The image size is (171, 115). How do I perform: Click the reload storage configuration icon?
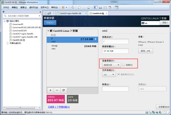tap(64, 90)
